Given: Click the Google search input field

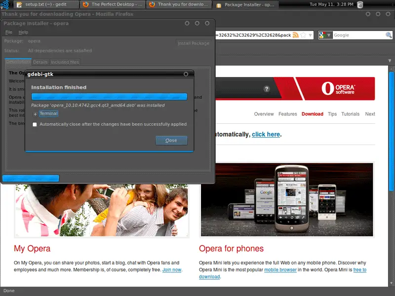Looking at the screenshot, I should 359,35.
